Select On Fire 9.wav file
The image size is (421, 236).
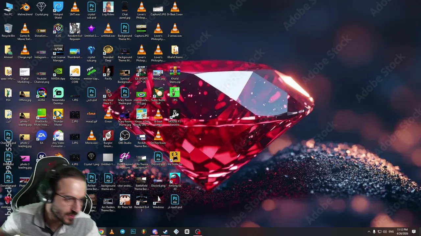(158, 138)
